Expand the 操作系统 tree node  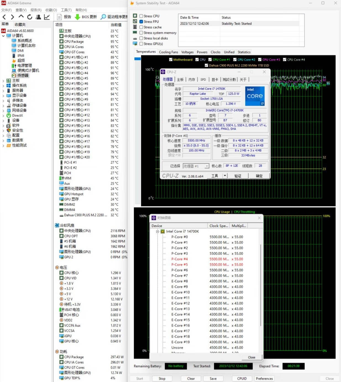3,85
